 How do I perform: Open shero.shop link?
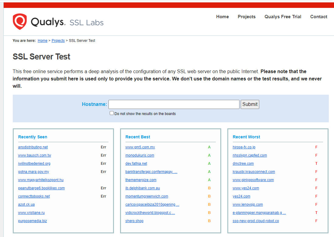point(134,221)
